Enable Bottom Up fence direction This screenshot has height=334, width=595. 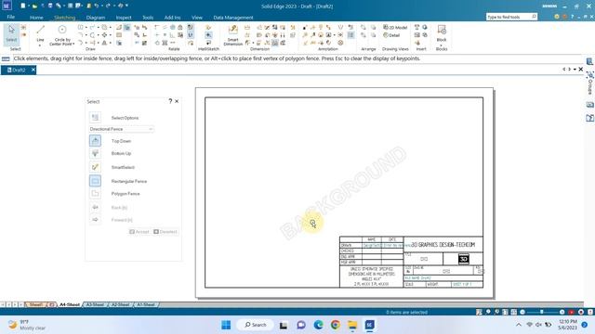click(x=95, y=153)
